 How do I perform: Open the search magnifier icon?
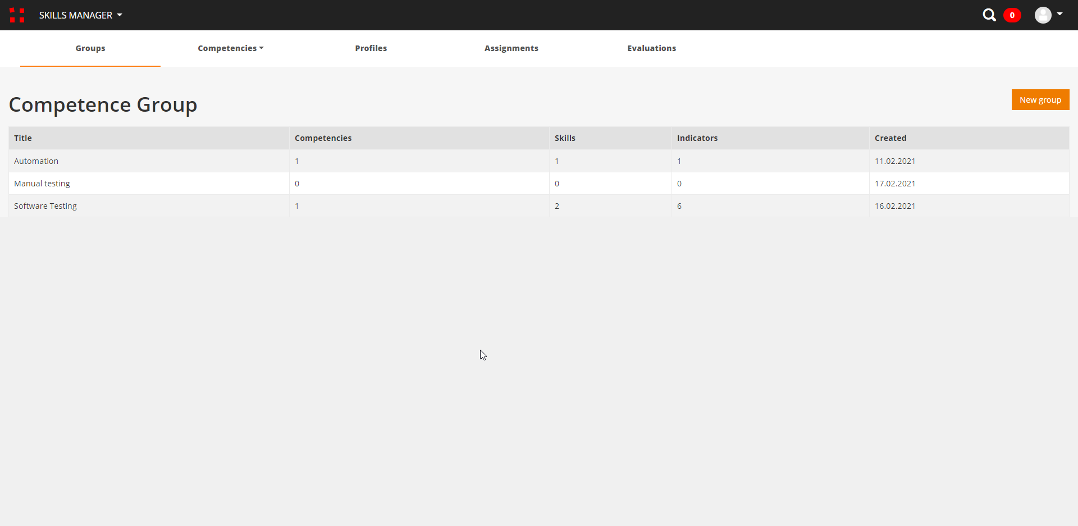point(989,15)
